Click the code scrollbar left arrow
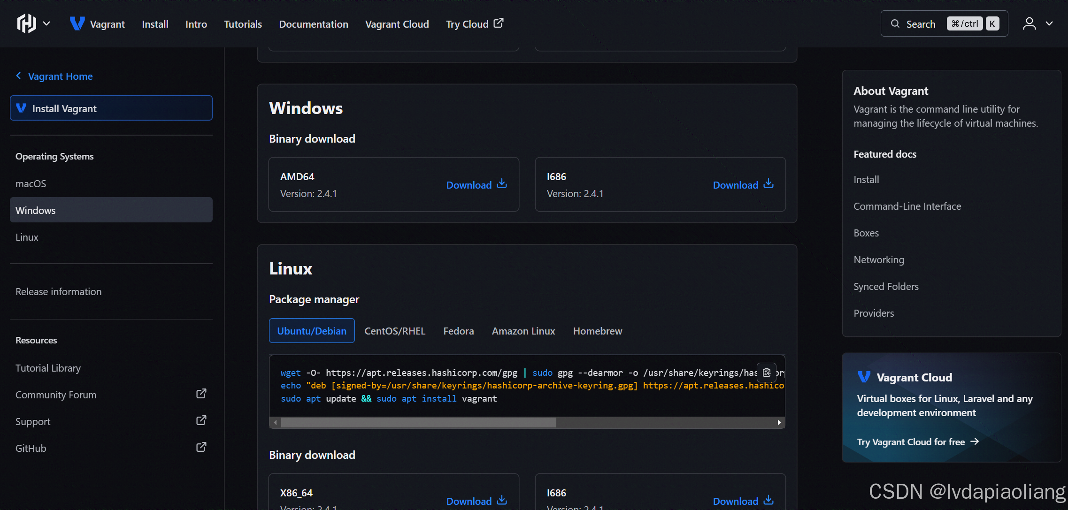 coord(275,423)
